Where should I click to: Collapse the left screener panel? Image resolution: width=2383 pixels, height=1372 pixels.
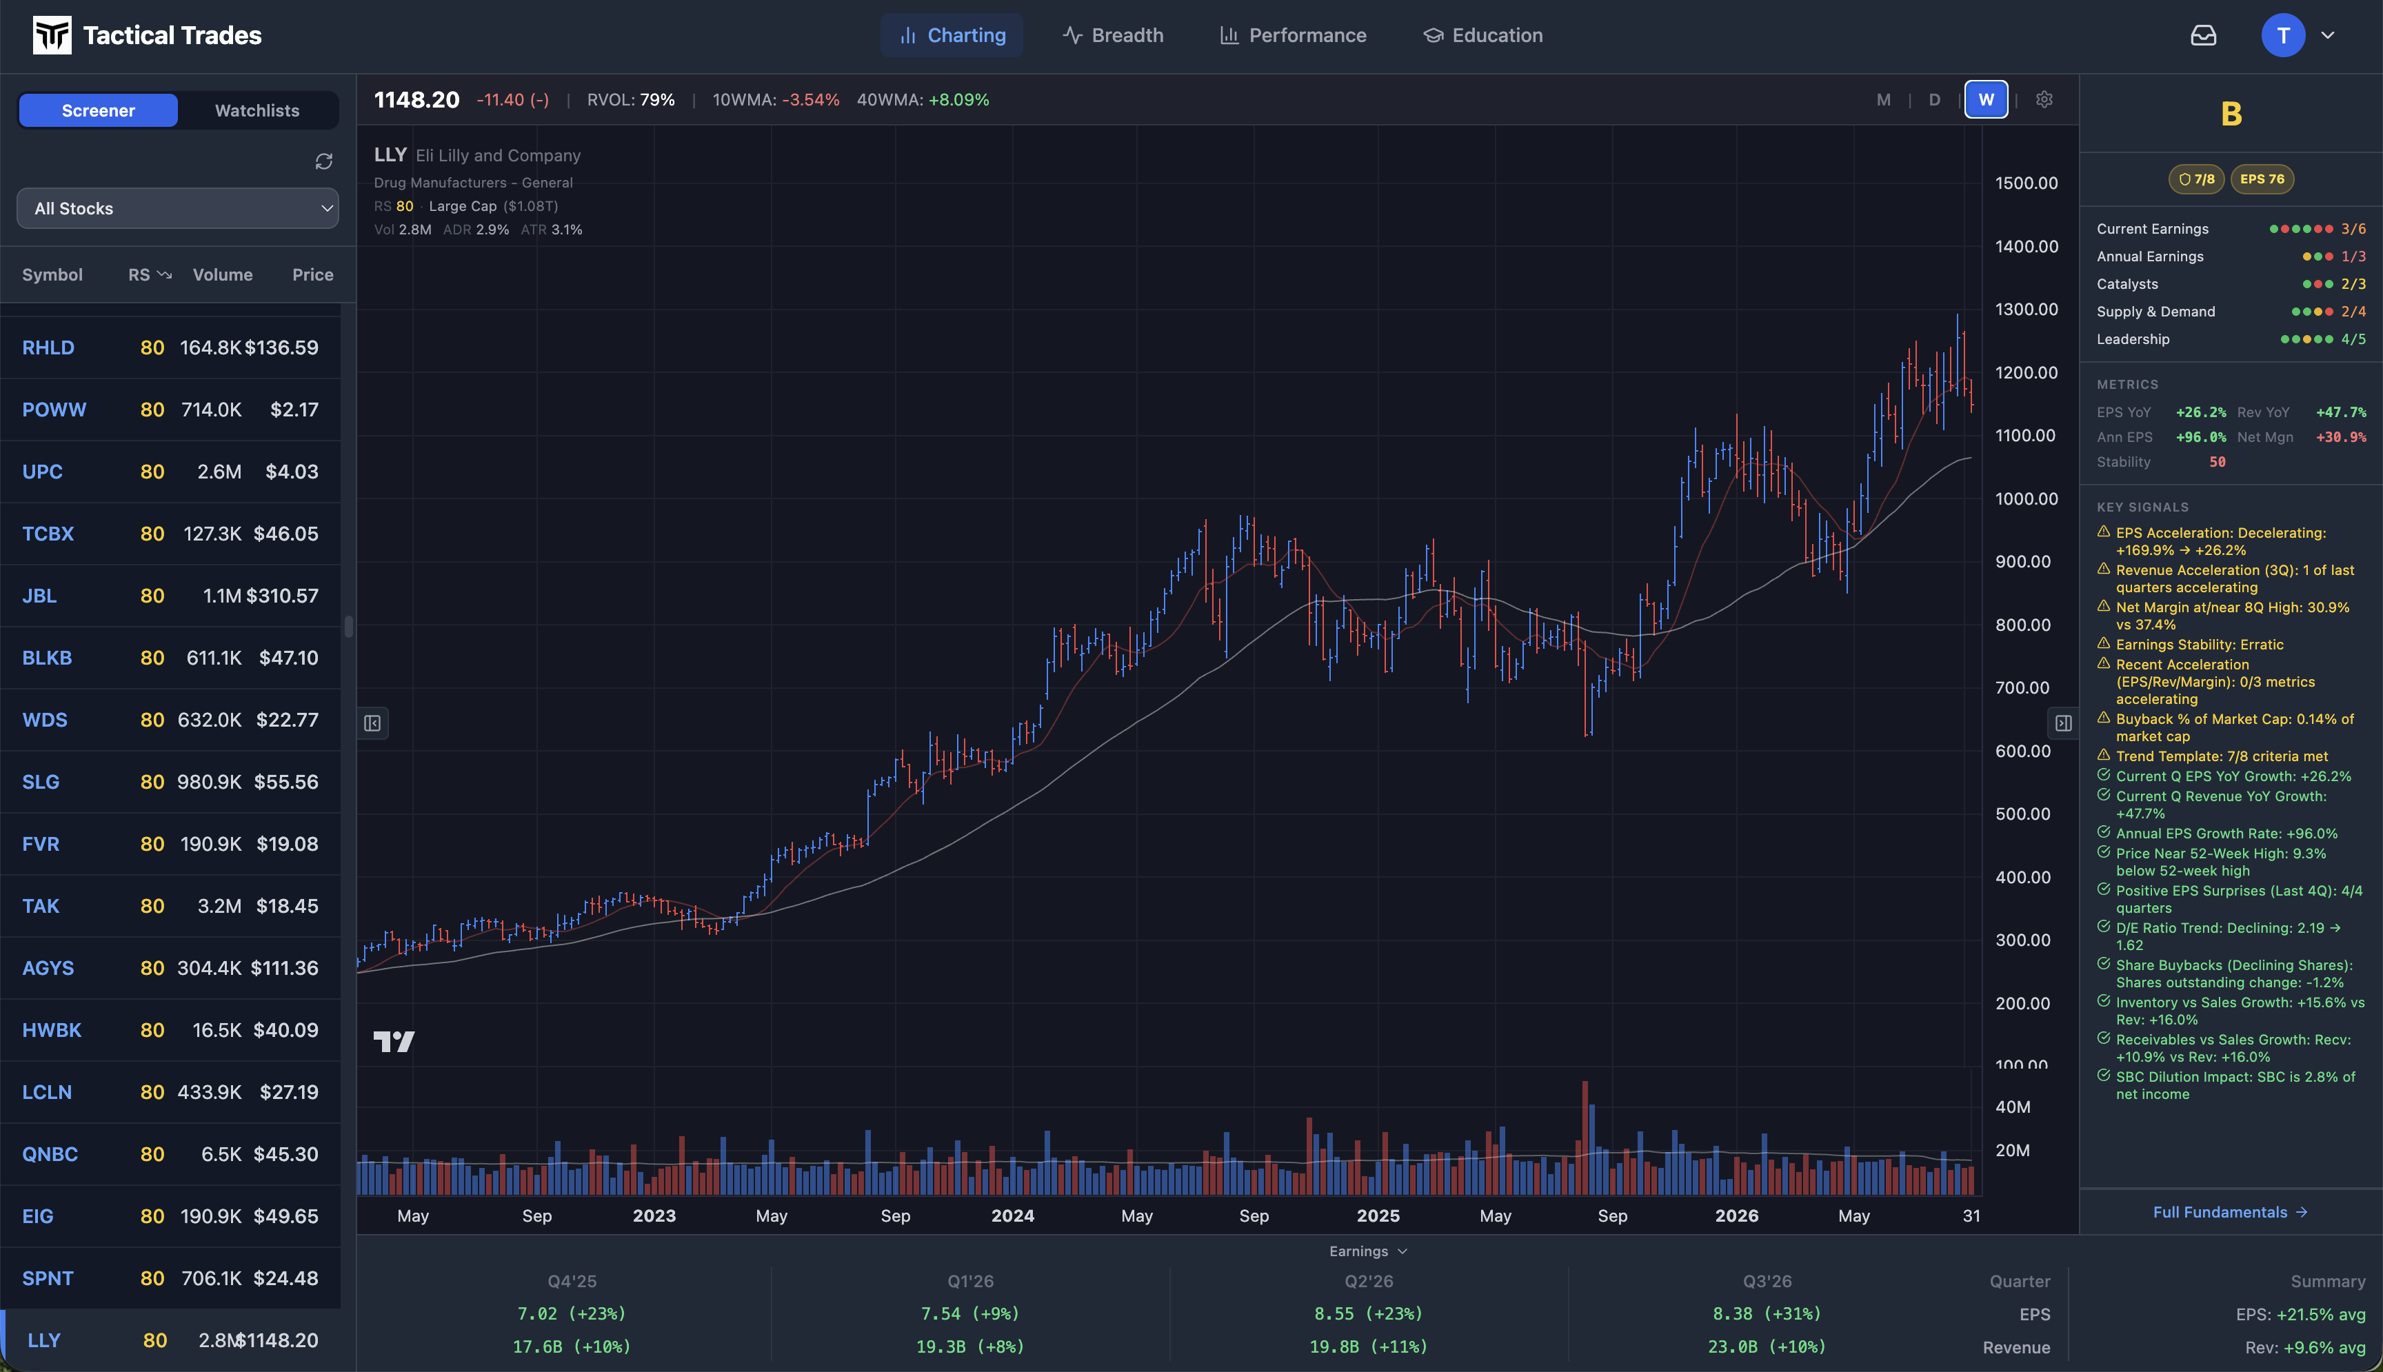coord(373,724)
